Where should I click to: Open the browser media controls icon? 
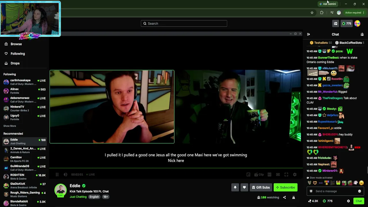tap(332, 13)
